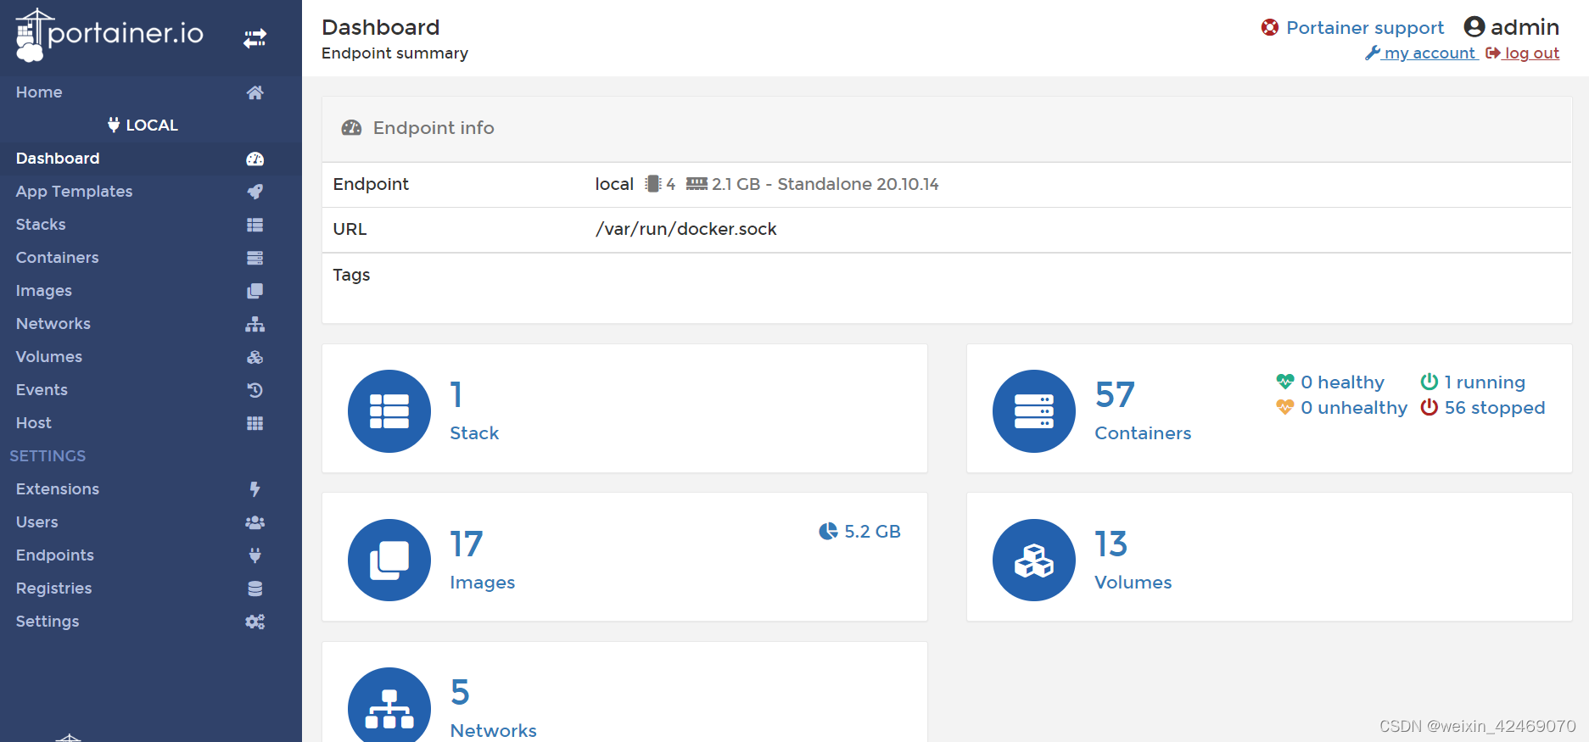
Task: Select the /var/run/docker.sock URL value
Action: 686,229
